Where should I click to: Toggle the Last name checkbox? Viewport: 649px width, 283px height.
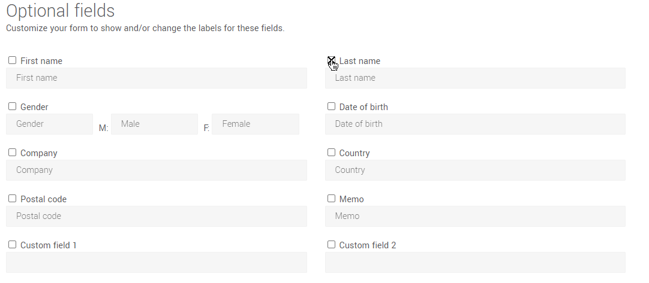(x=331, y=60)
